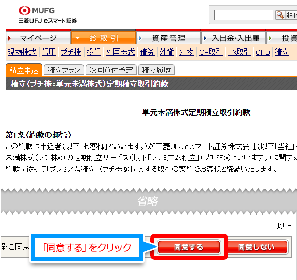Open the マイページ menu

point(38,38)
